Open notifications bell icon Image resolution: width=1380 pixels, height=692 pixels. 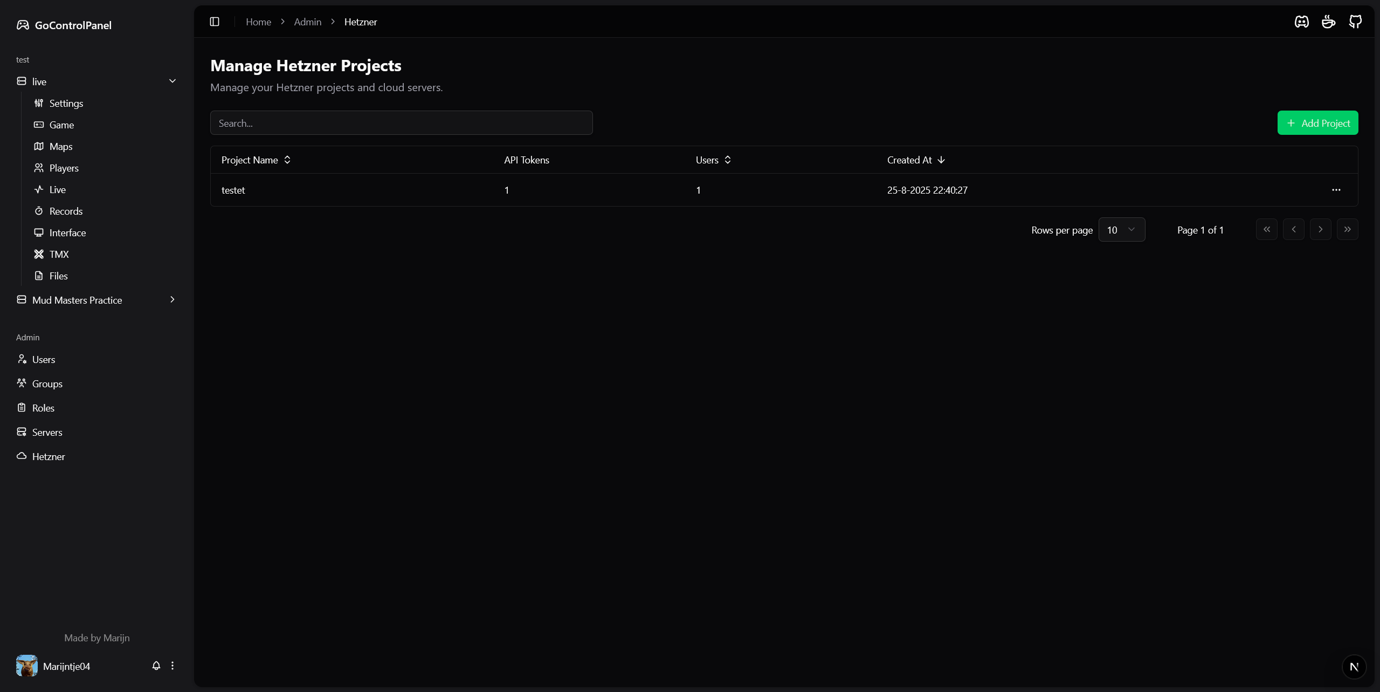156,666
